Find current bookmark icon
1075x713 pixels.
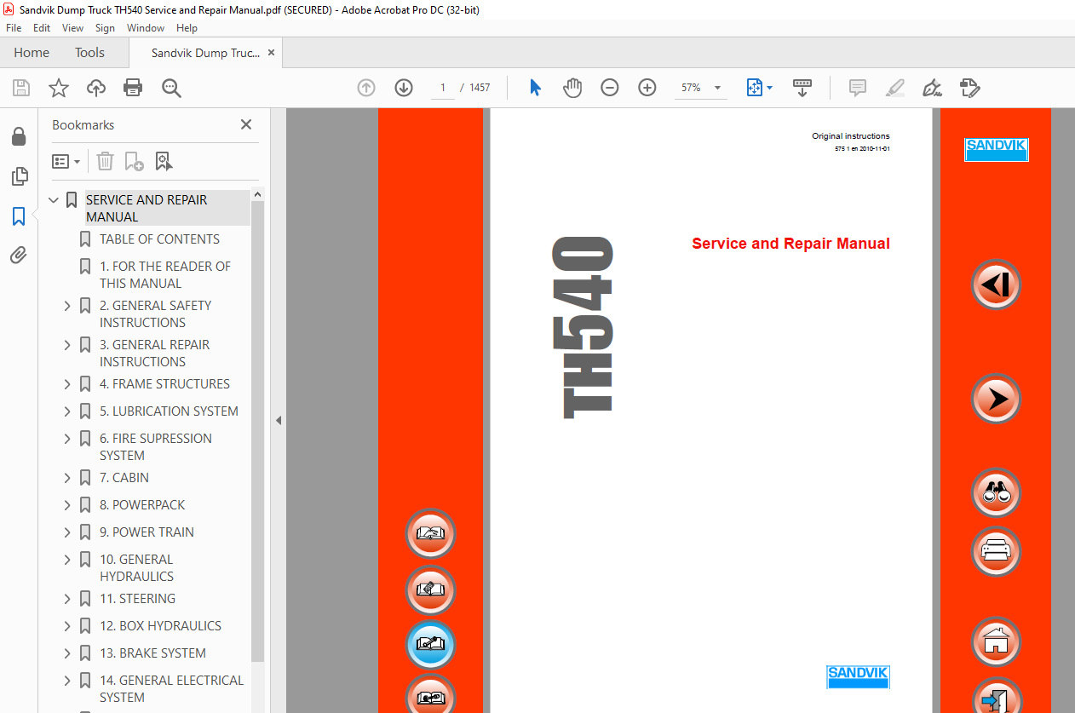(164, 161)
